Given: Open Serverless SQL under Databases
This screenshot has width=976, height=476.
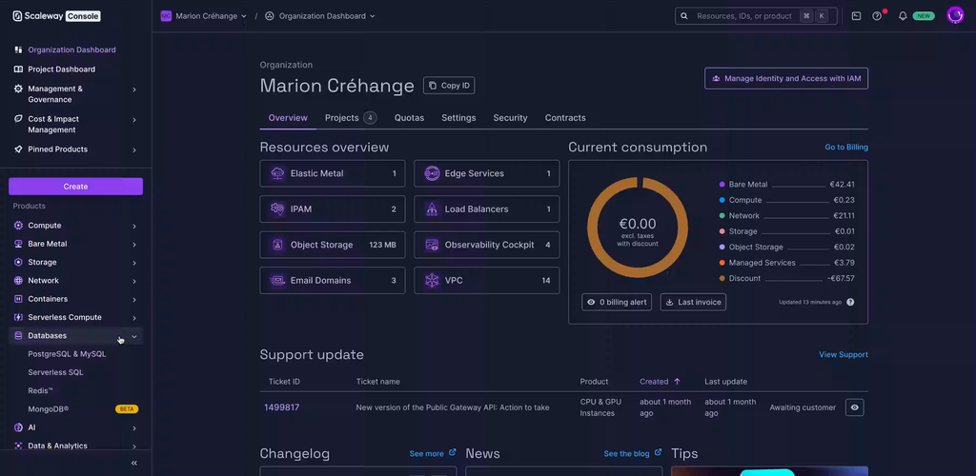Looking at the screenshot, I should coord(55,372).
